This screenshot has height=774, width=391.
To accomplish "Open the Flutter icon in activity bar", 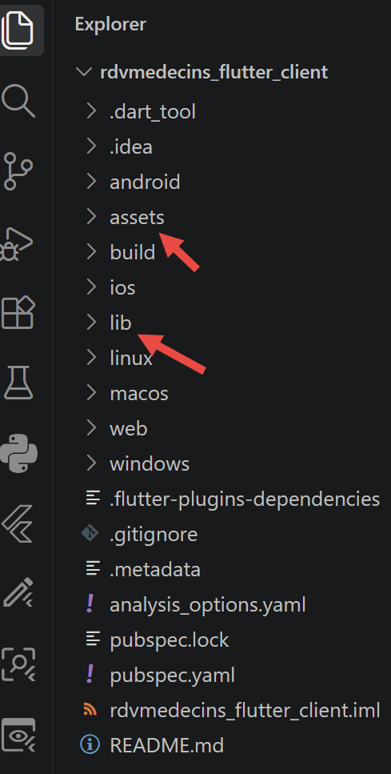I will click(x=18, y=523).
